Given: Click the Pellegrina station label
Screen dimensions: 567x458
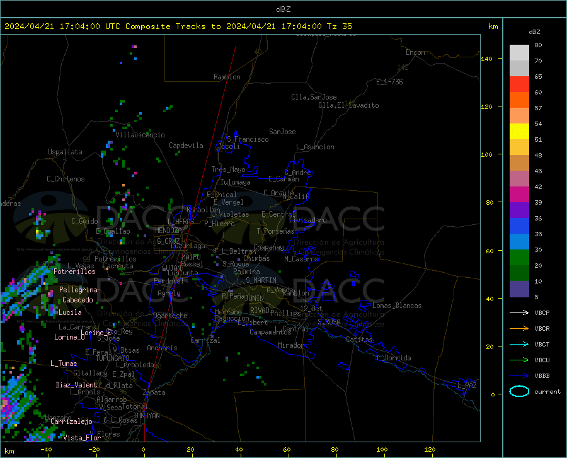Looking at the screenshot, I should pyautogui.click(x=79, y=290).
